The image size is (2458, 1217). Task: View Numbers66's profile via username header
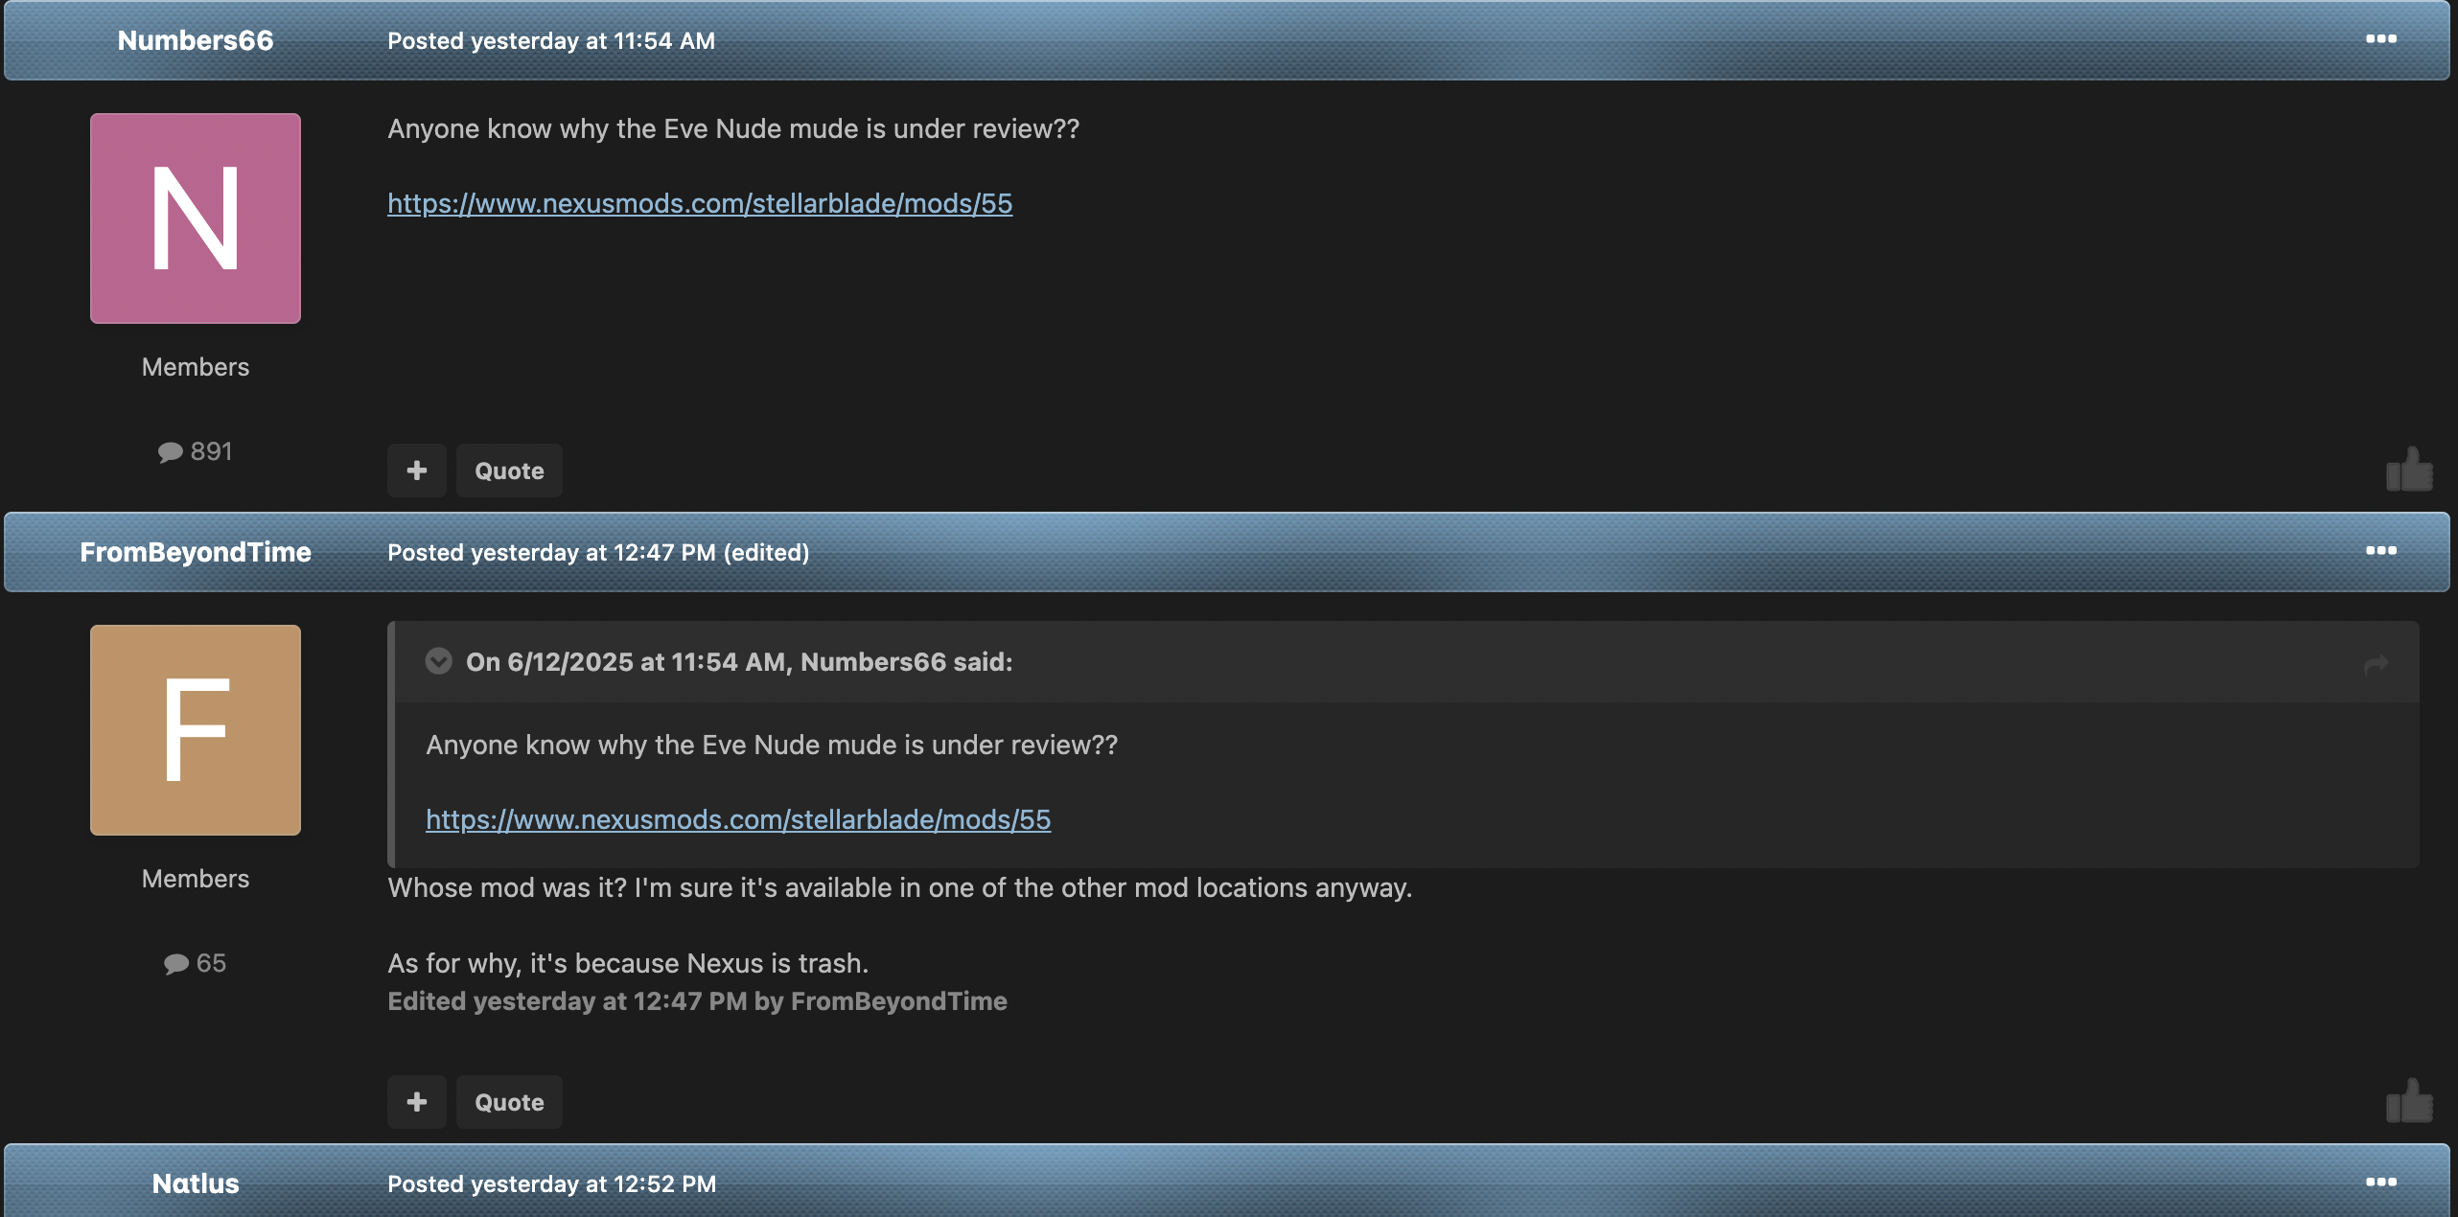click(196, 40)
